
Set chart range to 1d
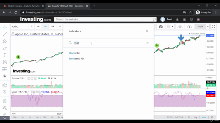point(52,117)
